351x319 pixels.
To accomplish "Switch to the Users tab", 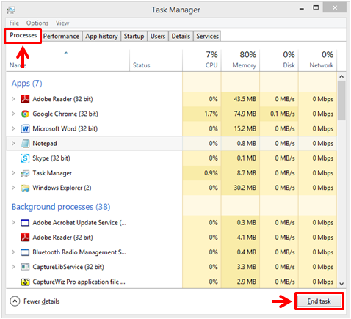I will point(158,36).
